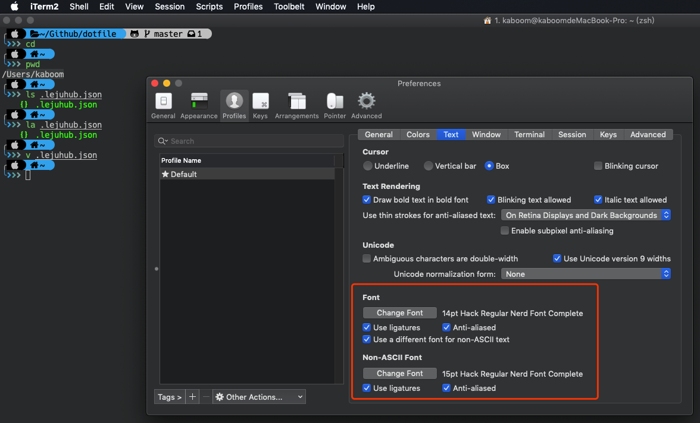This screenshot has height=423, width=700.
Task: Open the Scripts menu
Action: [x=210, y=7]
